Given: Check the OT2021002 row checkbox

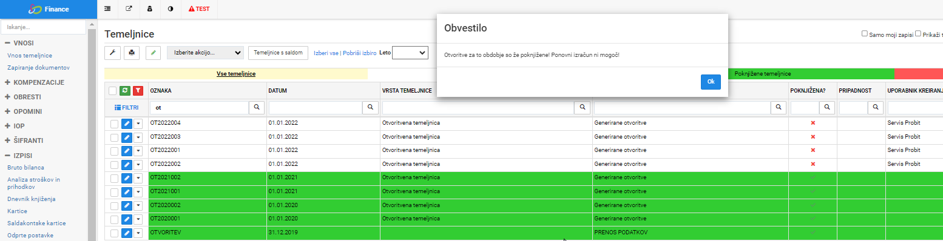Looking at the screenshot, I should pos(114,178).
